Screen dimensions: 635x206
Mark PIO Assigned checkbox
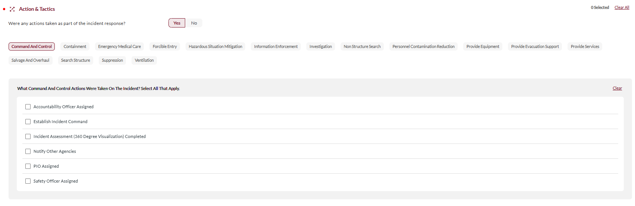tap(28, 166)
